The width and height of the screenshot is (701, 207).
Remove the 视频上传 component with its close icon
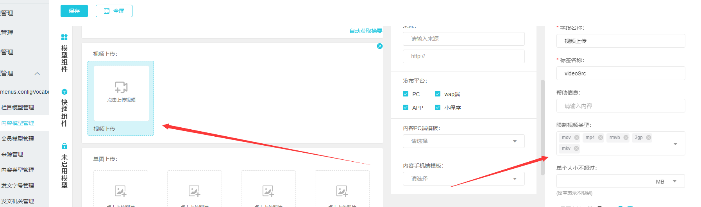click(380, 46)
